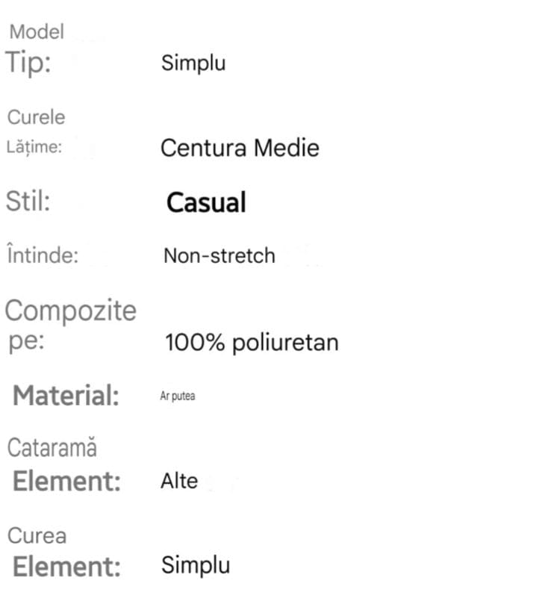Click the "Curele" label text
This screenshot has height=601, width=557.
36,117
